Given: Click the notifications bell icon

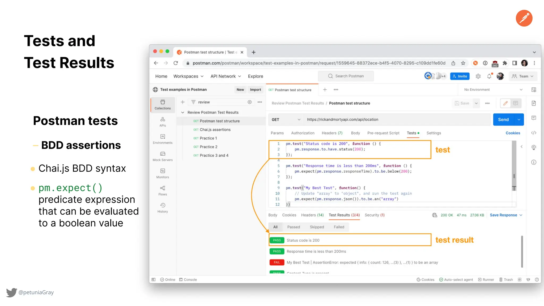Looking at the screenshot, I should 489,76.
